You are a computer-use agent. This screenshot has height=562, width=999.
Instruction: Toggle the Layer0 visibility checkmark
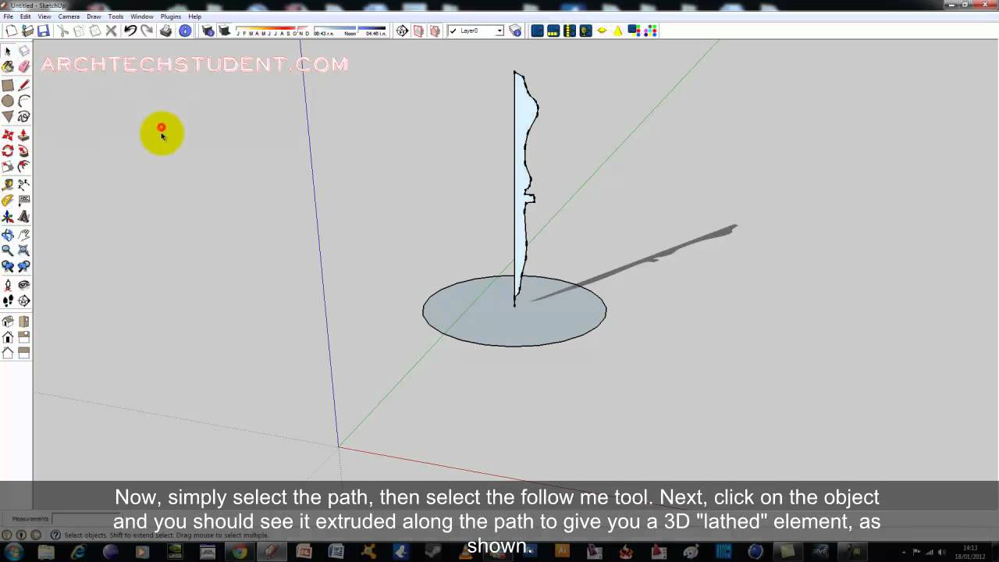point(453,31)
